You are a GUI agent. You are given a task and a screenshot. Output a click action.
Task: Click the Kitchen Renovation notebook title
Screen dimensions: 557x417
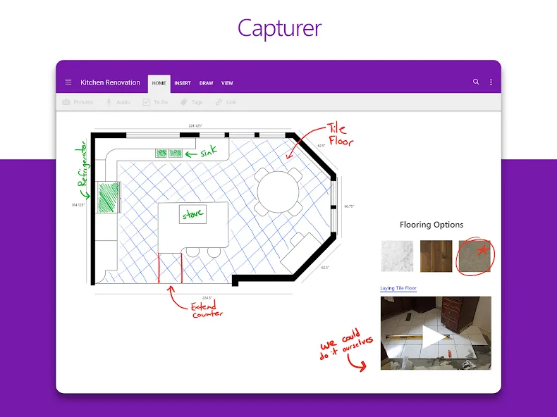coord(110,82)
